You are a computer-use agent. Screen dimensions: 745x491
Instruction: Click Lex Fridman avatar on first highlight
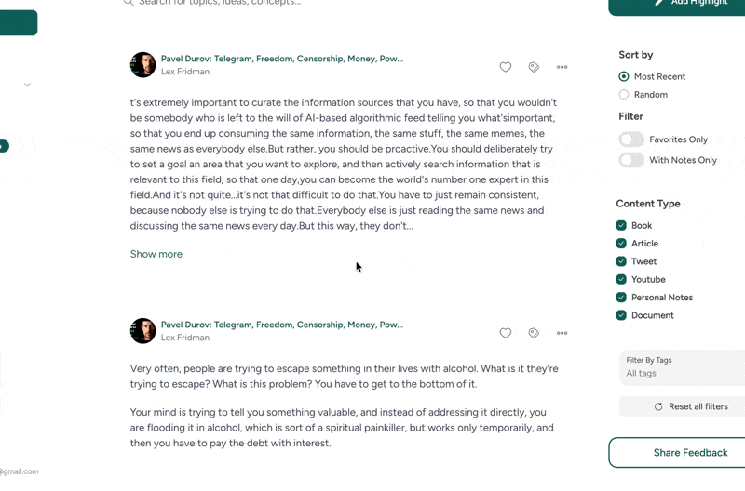point(142,64)
